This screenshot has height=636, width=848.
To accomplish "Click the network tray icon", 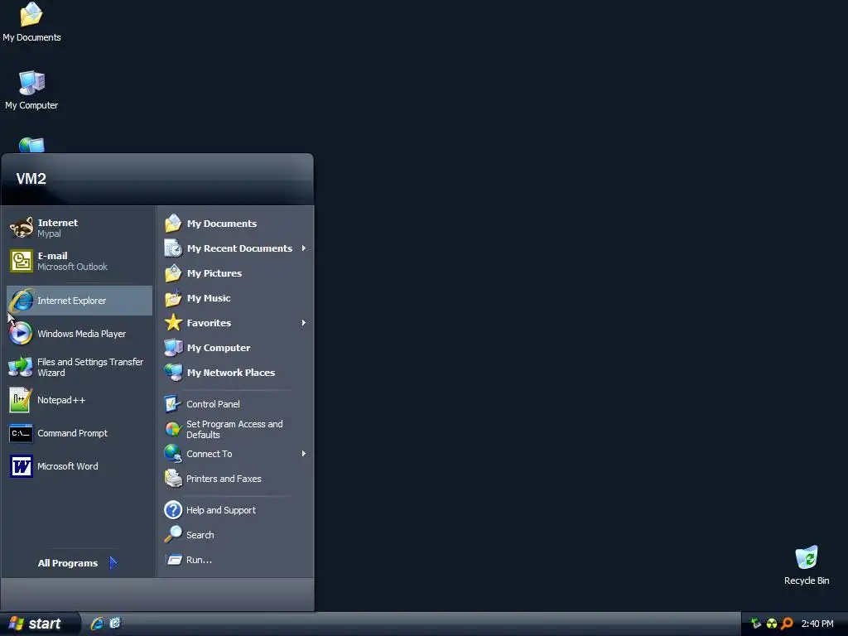I will click(755, 624).
